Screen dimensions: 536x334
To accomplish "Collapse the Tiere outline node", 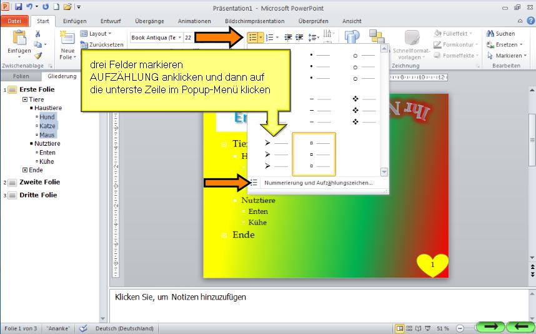I will (25, 99).
